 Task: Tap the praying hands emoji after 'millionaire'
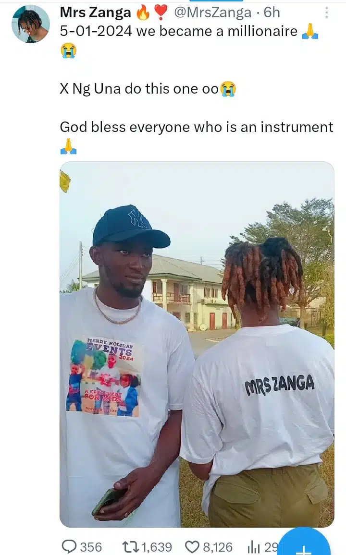coord(310,31)
